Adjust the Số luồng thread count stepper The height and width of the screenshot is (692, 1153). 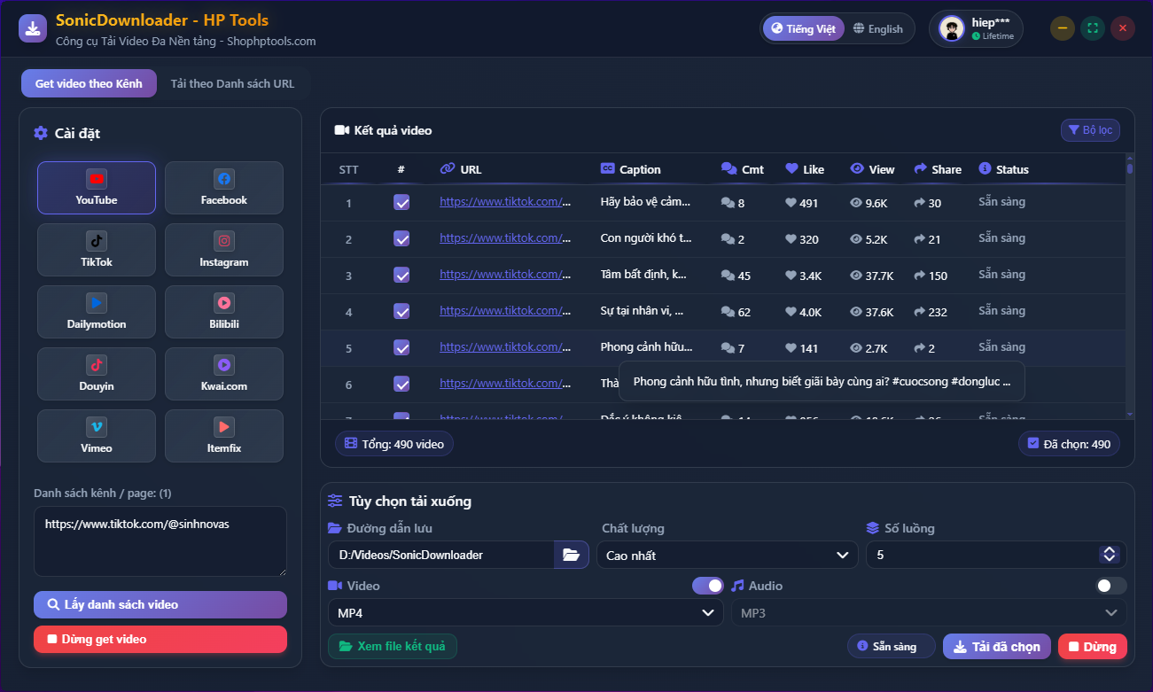click(1109, 555)
